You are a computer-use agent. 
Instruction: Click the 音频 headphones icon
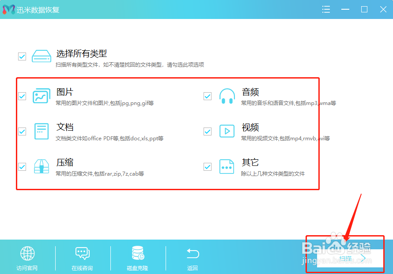point(227,96)
